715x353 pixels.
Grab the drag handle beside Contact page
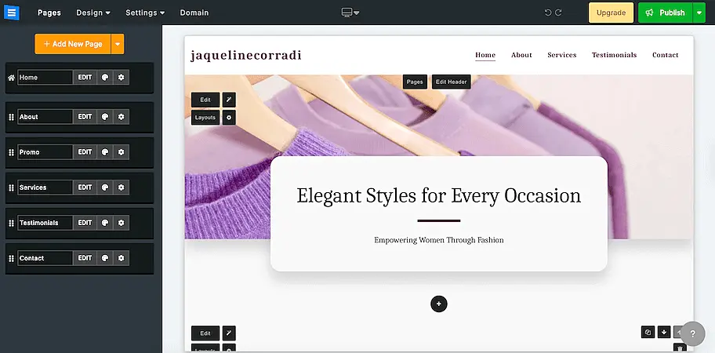(12, 259)
